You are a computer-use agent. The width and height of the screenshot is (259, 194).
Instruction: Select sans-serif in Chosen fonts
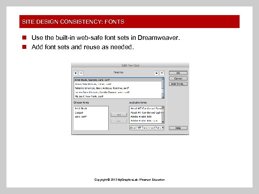click(91, 117)
